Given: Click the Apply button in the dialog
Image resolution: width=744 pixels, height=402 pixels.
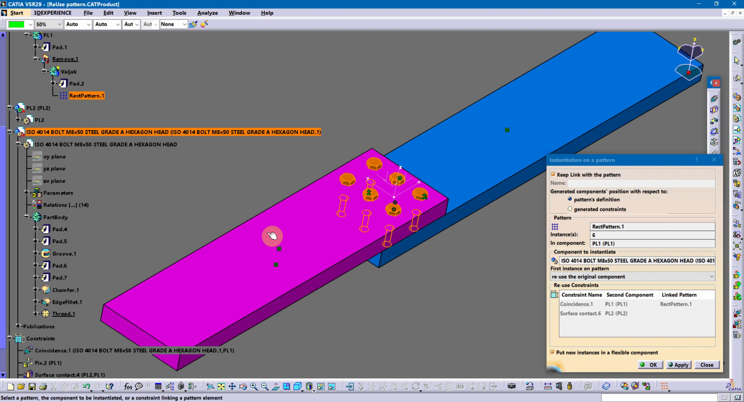Looking at the screenshot, I should (678, 365).
